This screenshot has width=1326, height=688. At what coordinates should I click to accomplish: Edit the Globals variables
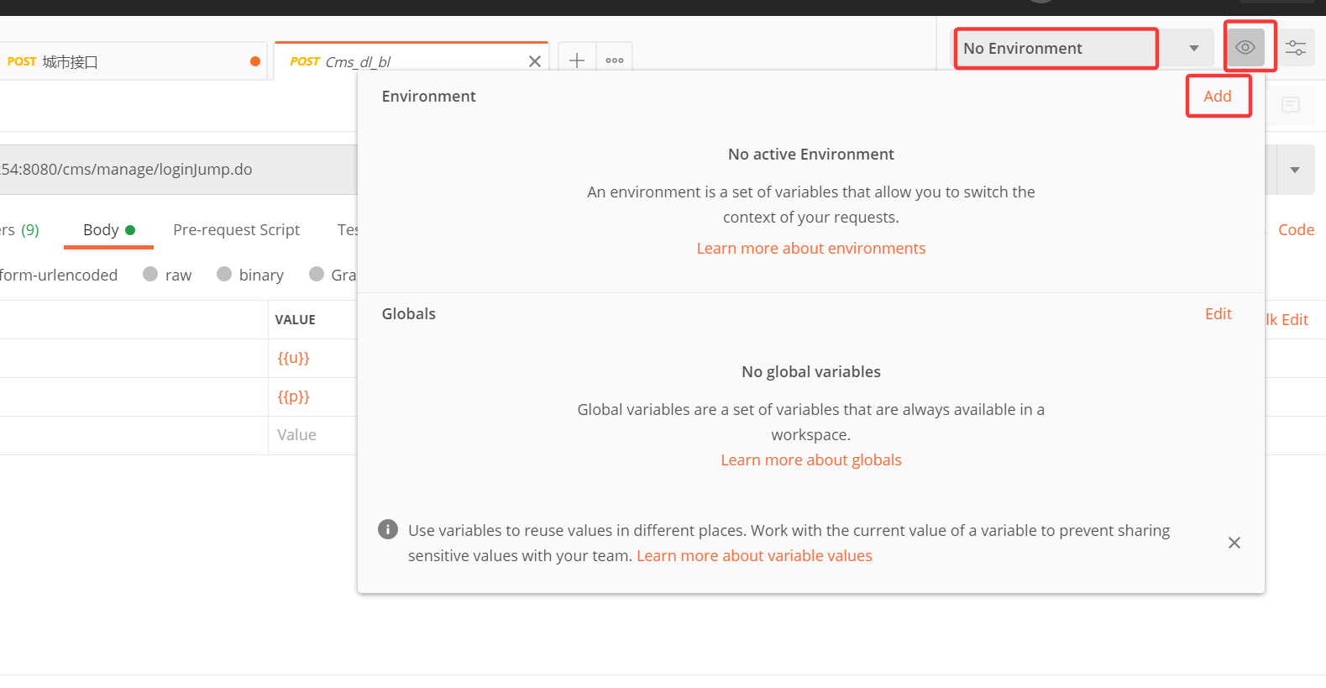[x=1218, y=314]
